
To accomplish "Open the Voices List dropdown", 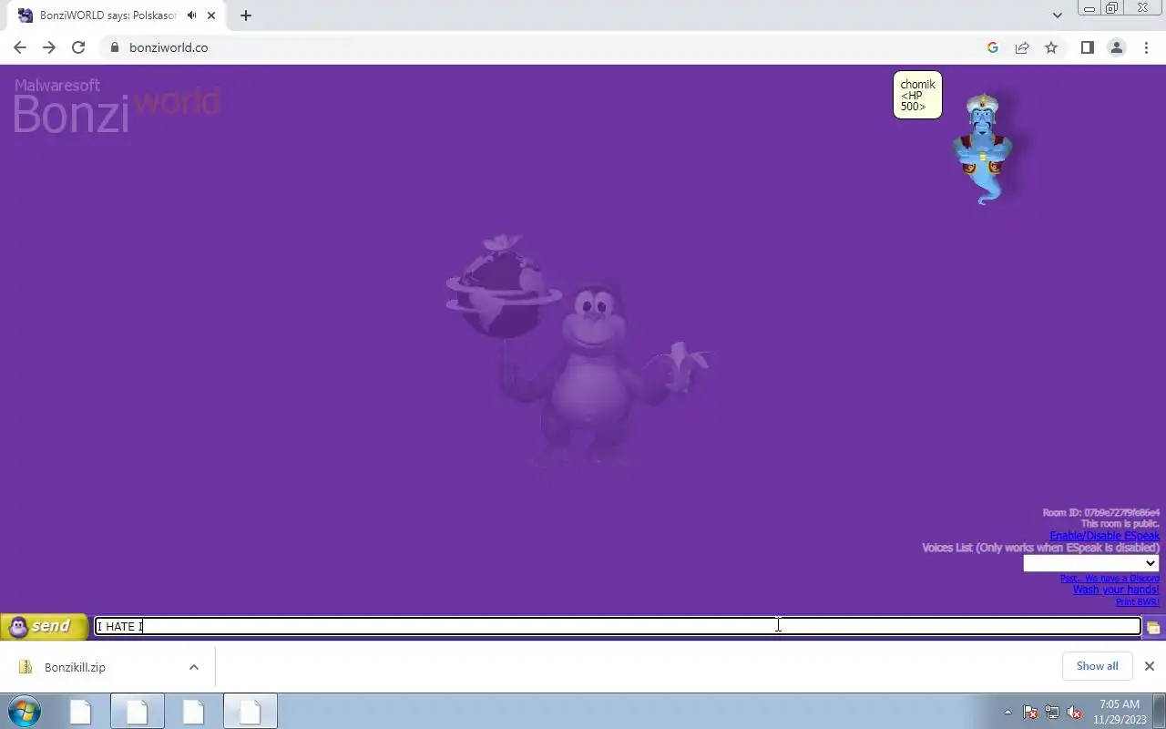I will tap(1090, 563).
